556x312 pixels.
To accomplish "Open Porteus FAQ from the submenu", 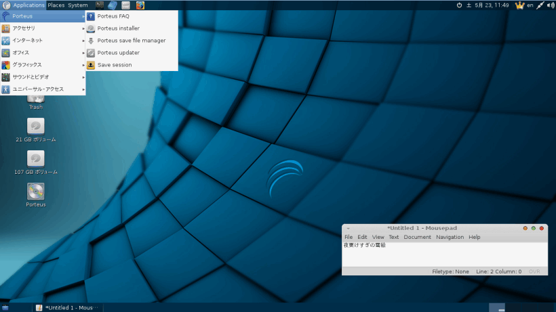I will [x=132, y=16].
